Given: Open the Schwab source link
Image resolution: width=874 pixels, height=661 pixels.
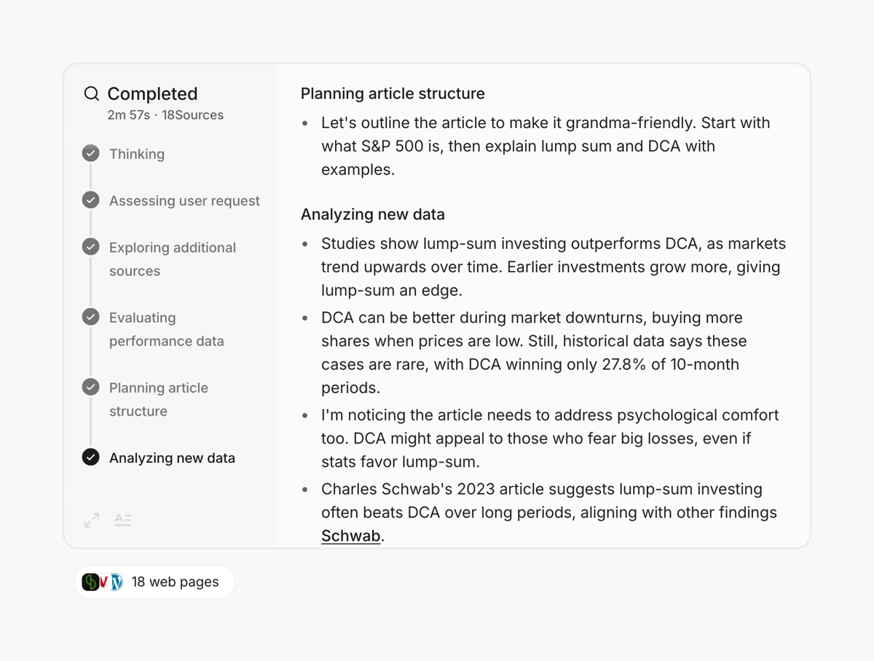Looking at the screenshot, I should point(350,535).
